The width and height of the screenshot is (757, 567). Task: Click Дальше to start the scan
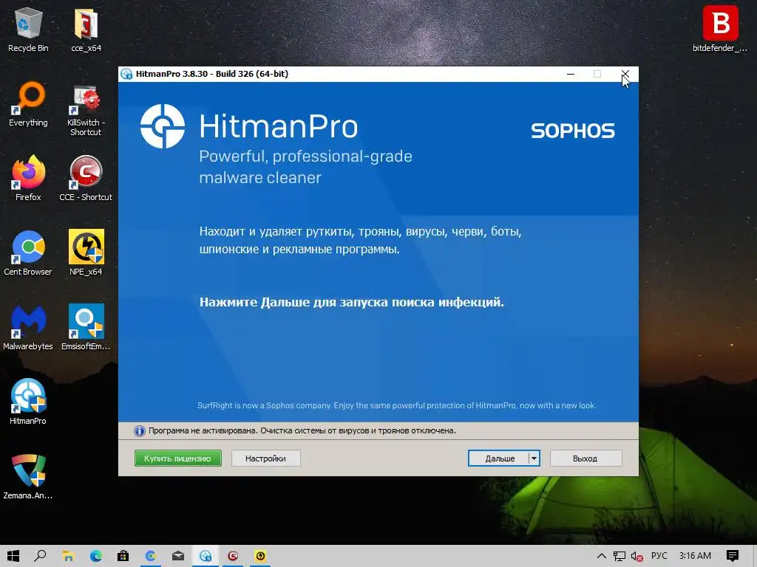[498, 458]
